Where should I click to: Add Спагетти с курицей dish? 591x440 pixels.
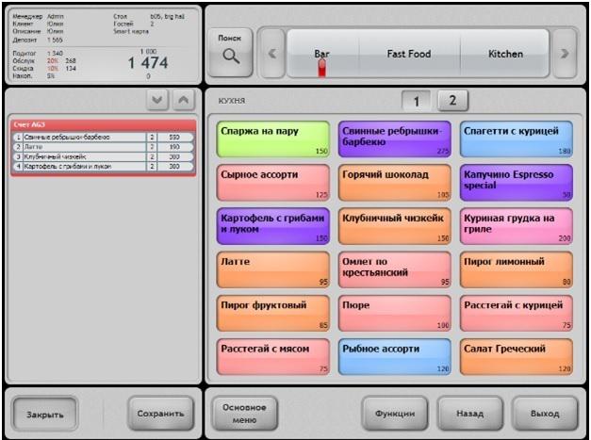pos(517,139)
